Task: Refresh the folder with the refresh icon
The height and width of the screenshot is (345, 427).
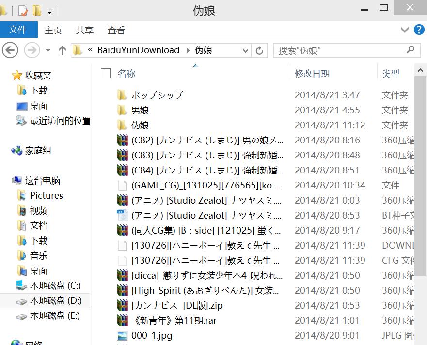Action: tap(259, 50)
